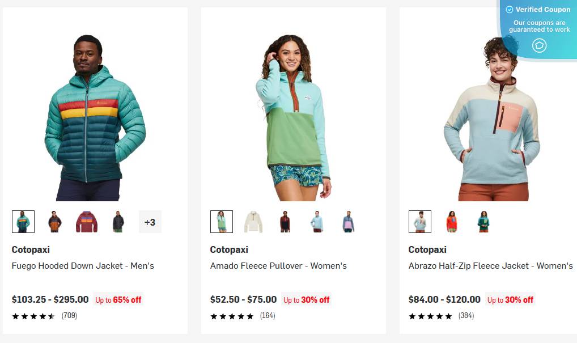
Task: Choose the dark maroon Amado Fleece swatch
Action: [x=285, y=222]
